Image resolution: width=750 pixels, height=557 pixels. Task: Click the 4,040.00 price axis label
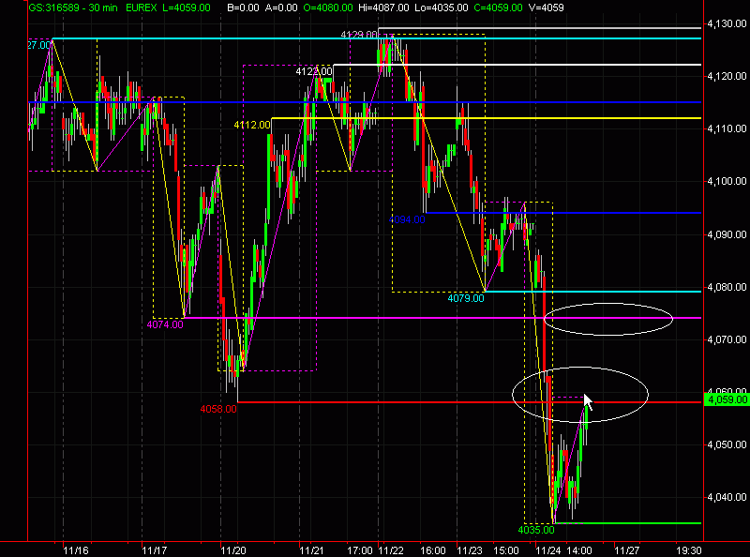(727, 497)
